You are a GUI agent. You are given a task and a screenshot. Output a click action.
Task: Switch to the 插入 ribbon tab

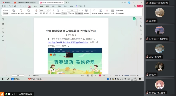[35, 6]
